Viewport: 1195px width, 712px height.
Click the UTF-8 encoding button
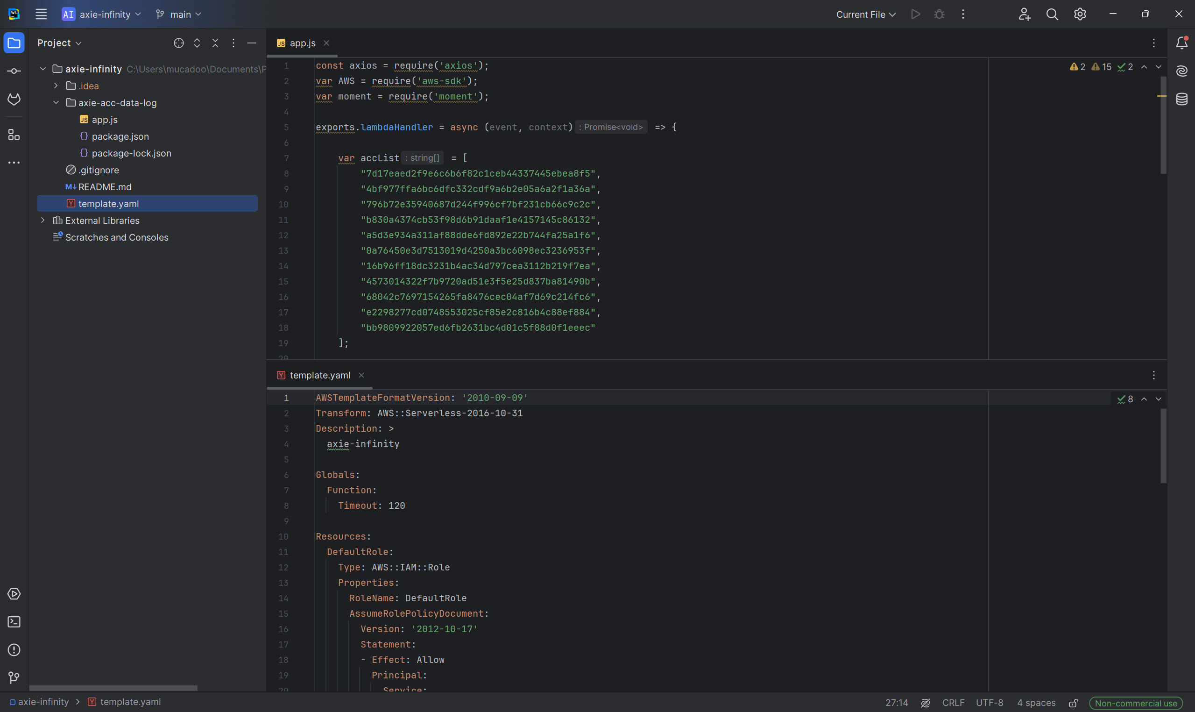point(989,703)
